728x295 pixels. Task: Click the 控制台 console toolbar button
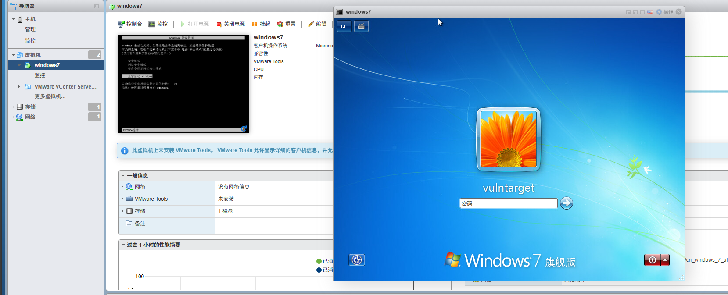(x=130, y=24)
